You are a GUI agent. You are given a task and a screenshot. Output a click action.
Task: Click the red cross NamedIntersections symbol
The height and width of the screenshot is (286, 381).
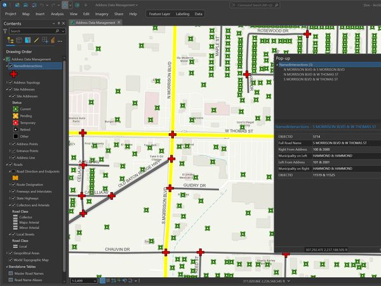point(14,74)
